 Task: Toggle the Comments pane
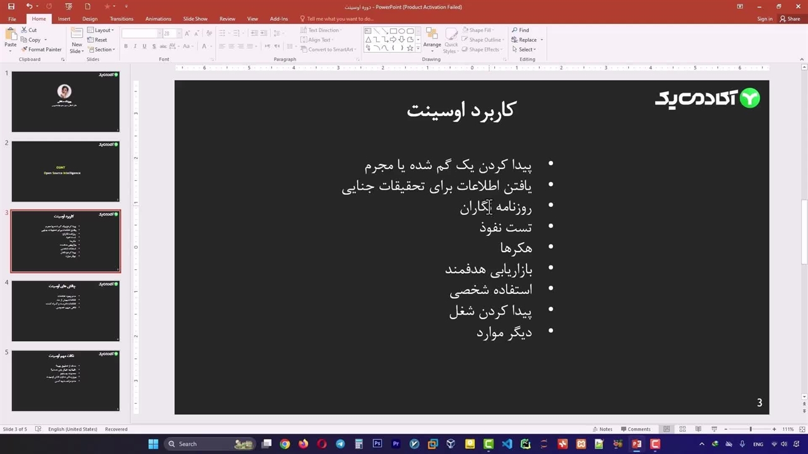[x=635, y=429]
